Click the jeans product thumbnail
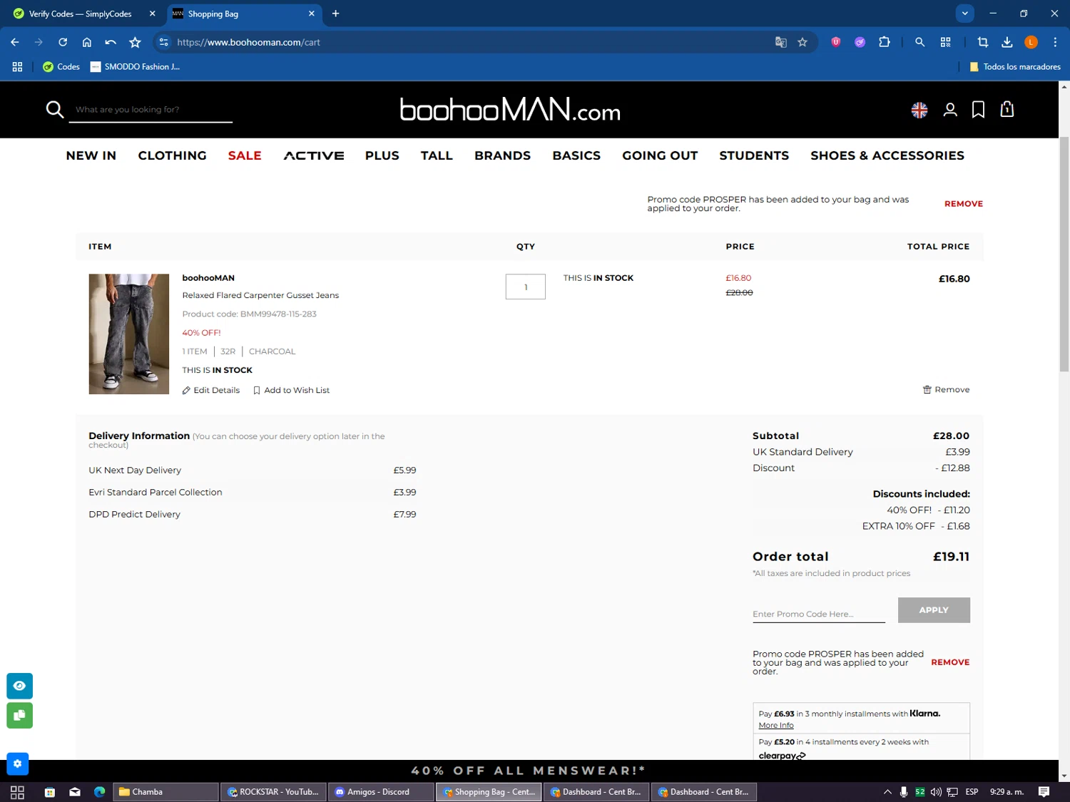1070x802 pixels. pyautogui.click(x=129, y=334)
